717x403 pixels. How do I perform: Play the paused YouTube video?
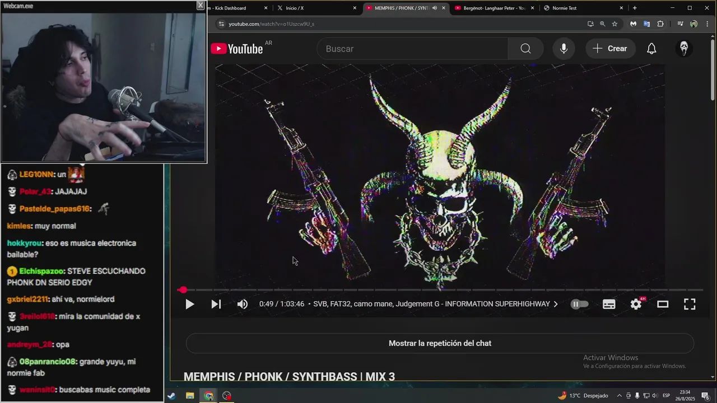tap(189, 304)
